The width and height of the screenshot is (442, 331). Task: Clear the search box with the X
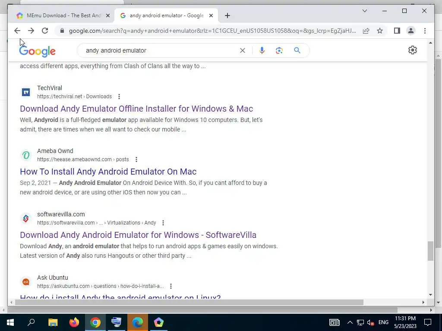pos(243,51)
